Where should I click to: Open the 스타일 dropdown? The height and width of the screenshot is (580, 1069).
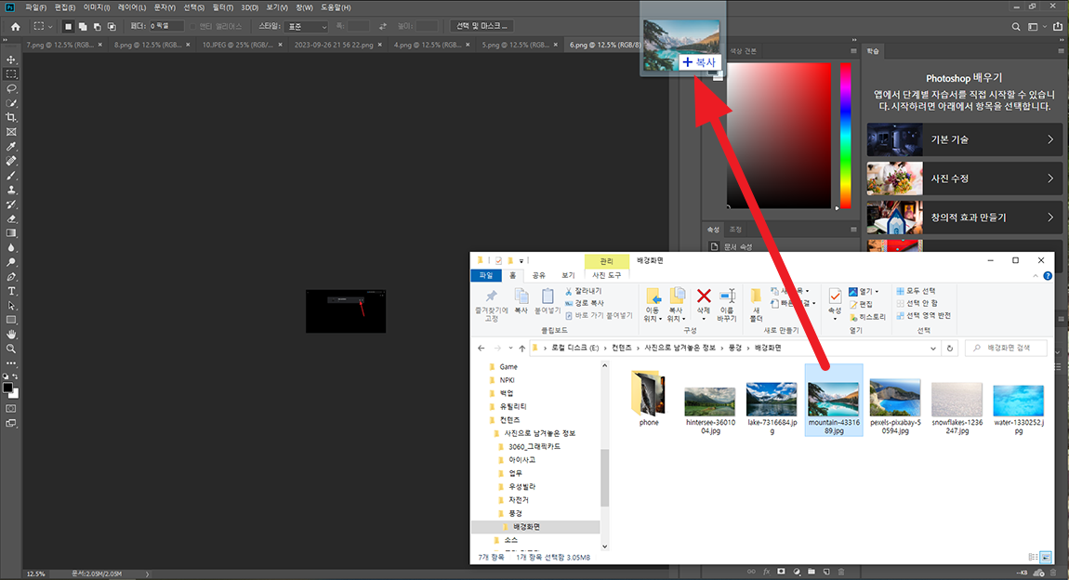click(306, 27)
